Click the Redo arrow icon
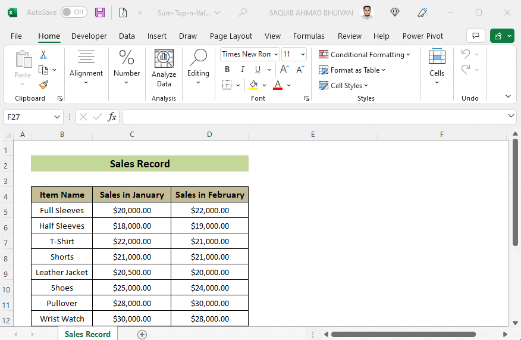Image resolution: width=521 pixels, height=340 pixels. pyautogui.click(x=466, y=70)
